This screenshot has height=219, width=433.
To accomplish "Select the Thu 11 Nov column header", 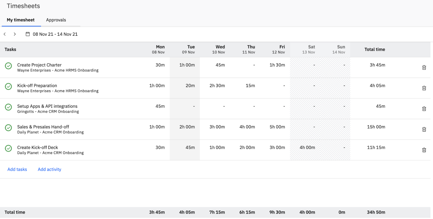I will coord(248,50).
